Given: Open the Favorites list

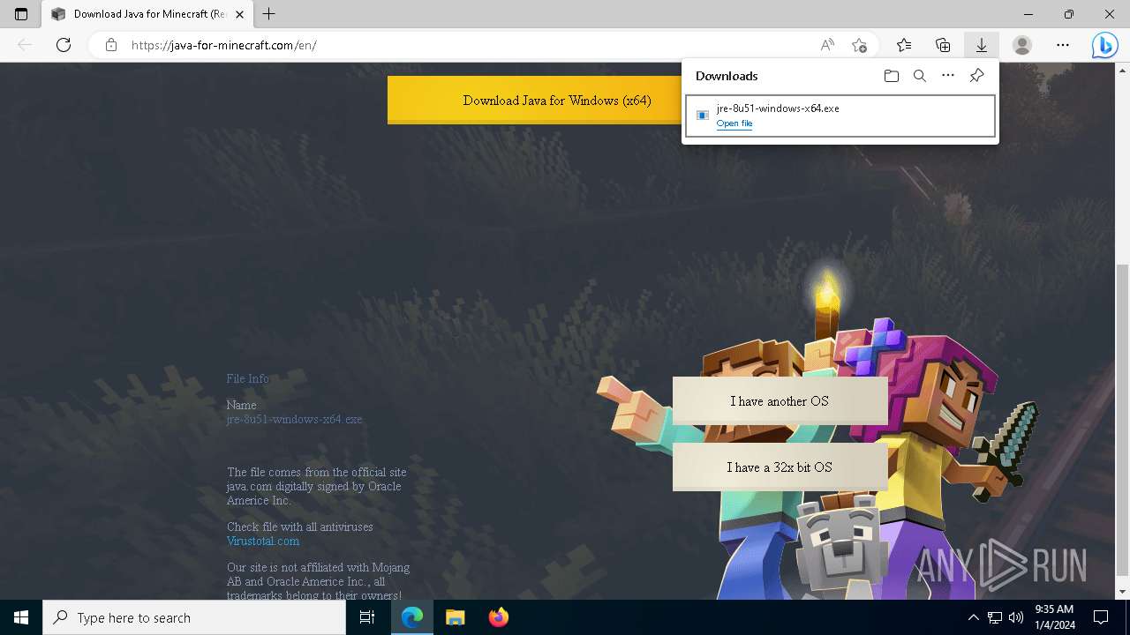Looking at the screenshot, I should point(904,45).
